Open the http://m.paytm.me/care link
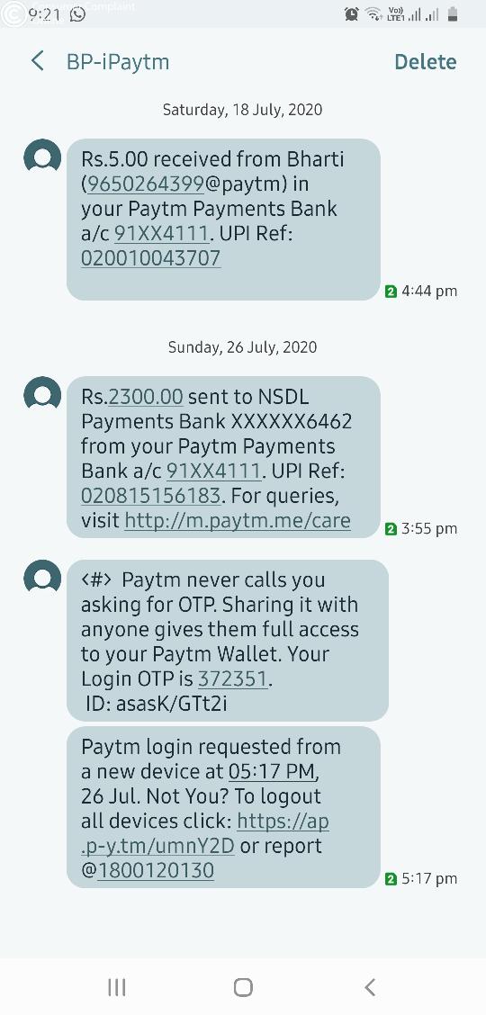The image size is (486, 1015). tap(238, 520)
